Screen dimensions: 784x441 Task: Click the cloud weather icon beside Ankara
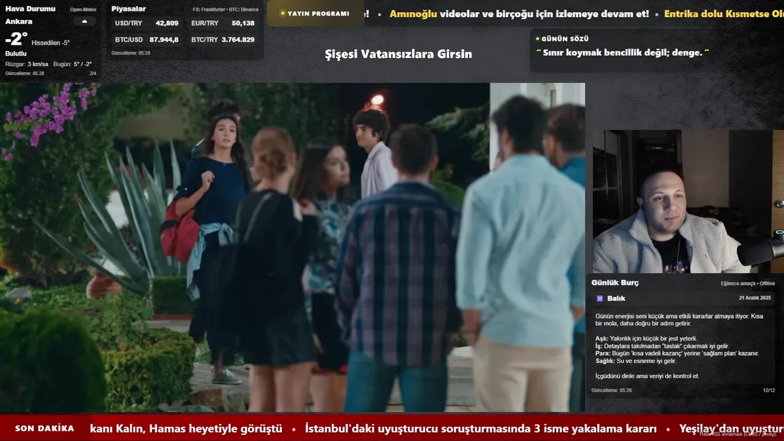(85, 21)
